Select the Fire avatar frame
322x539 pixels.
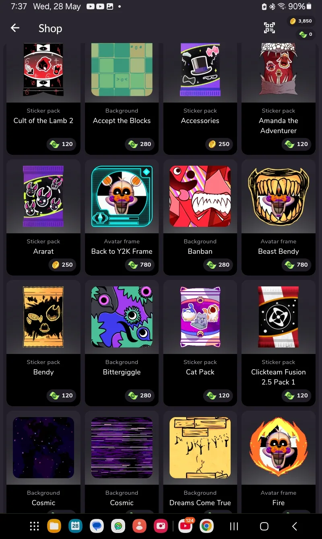(279, 463)
